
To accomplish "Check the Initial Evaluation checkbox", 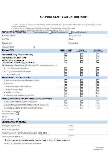I will 50,32.
